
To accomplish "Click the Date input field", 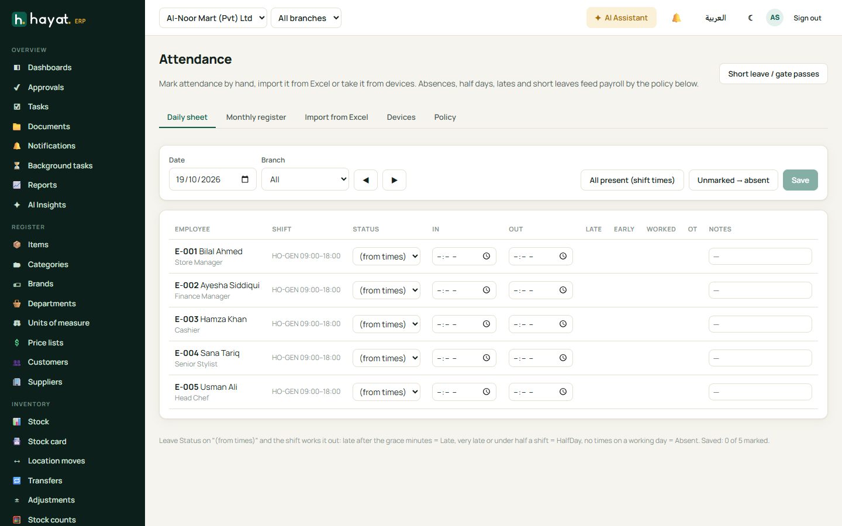I will pyautogui.click(x=213, y=179).
